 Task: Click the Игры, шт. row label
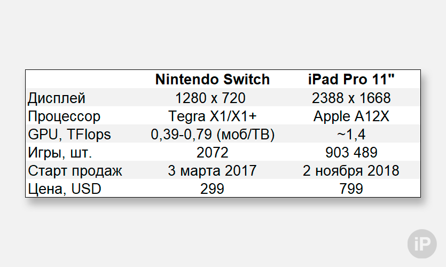(x=60, y=153)
